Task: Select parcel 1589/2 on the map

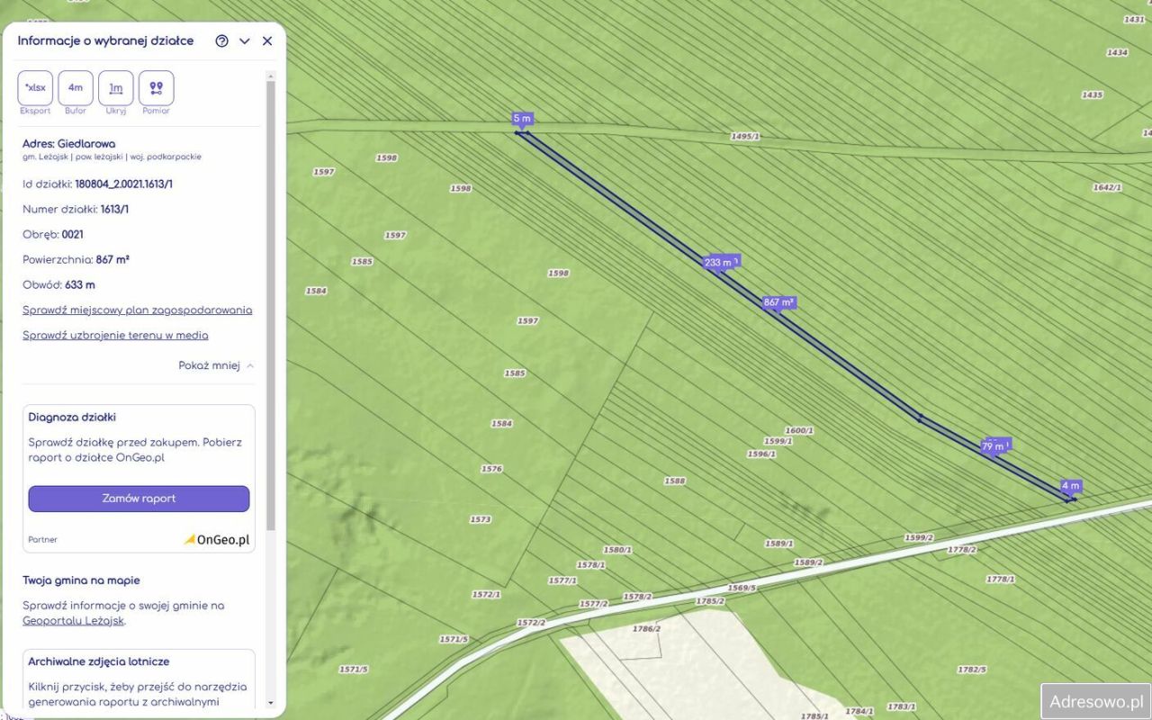Action: click(808, 562)
